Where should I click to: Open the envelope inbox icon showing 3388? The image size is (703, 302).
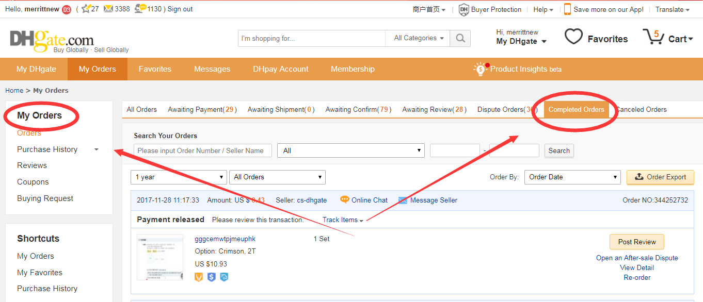point(108,9)
